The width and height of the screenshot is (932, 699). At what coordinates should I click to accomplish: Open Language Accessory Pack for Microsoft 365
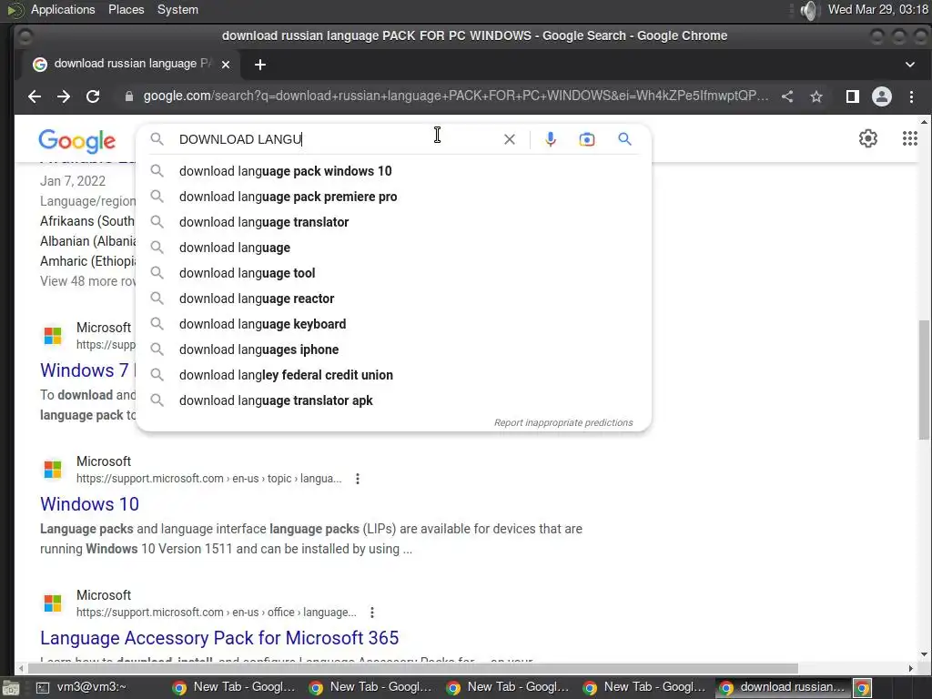219,638
